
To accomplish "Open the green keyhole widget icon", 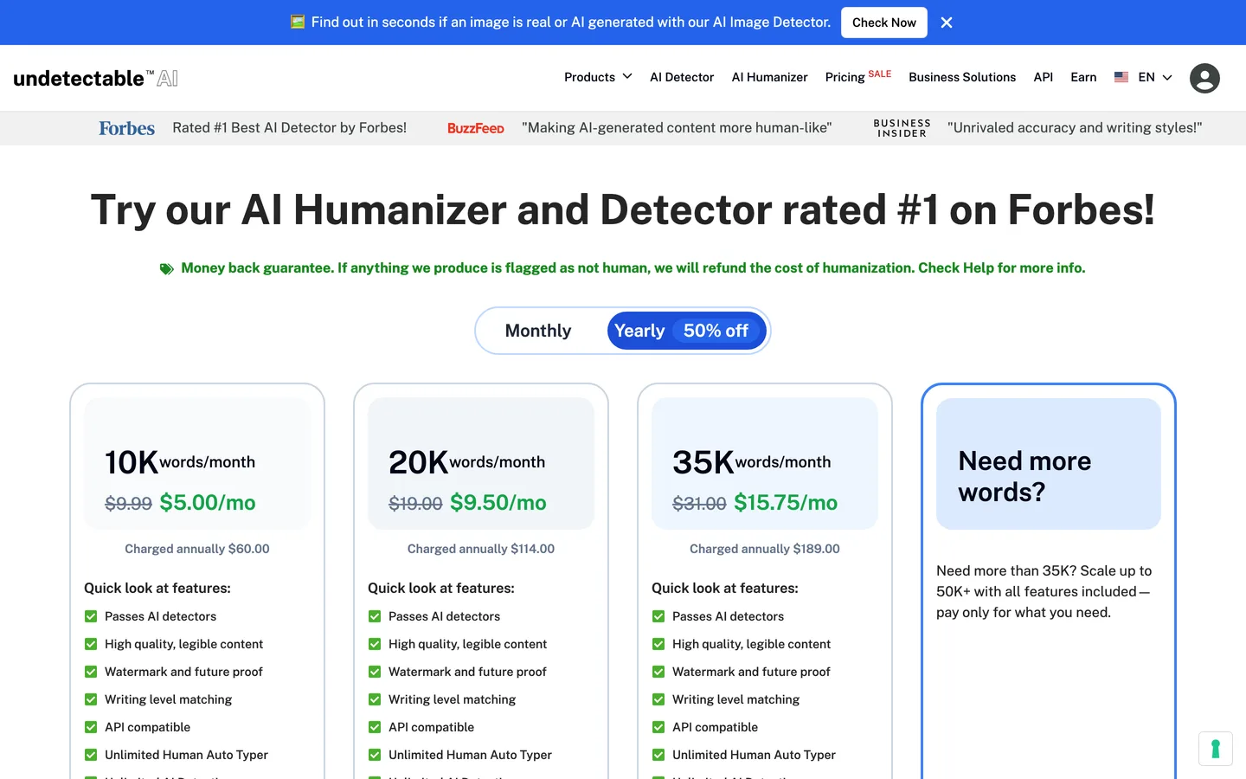I will click(1216, 749).
